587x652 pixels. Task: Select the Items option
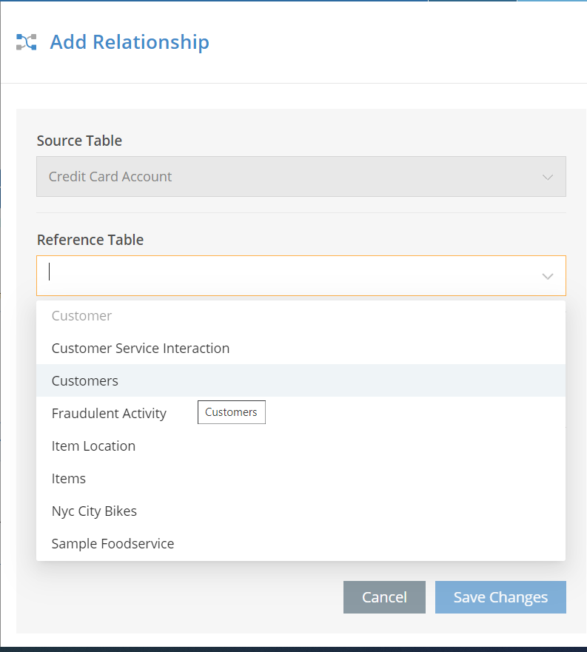pos(69,478)
